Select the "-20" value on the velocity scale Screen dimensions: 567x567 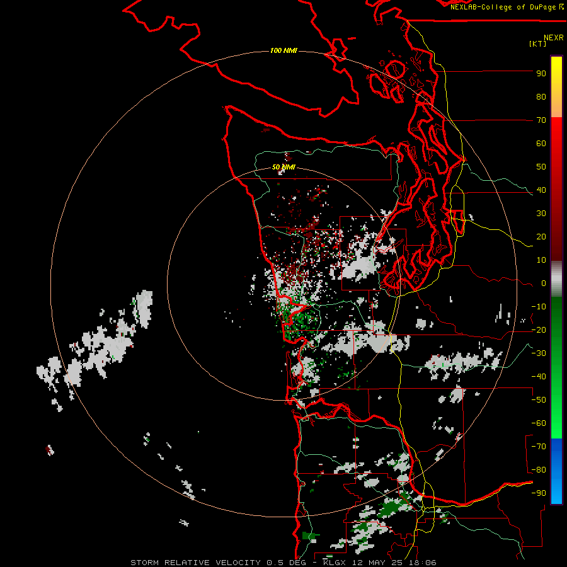point(539,330)
